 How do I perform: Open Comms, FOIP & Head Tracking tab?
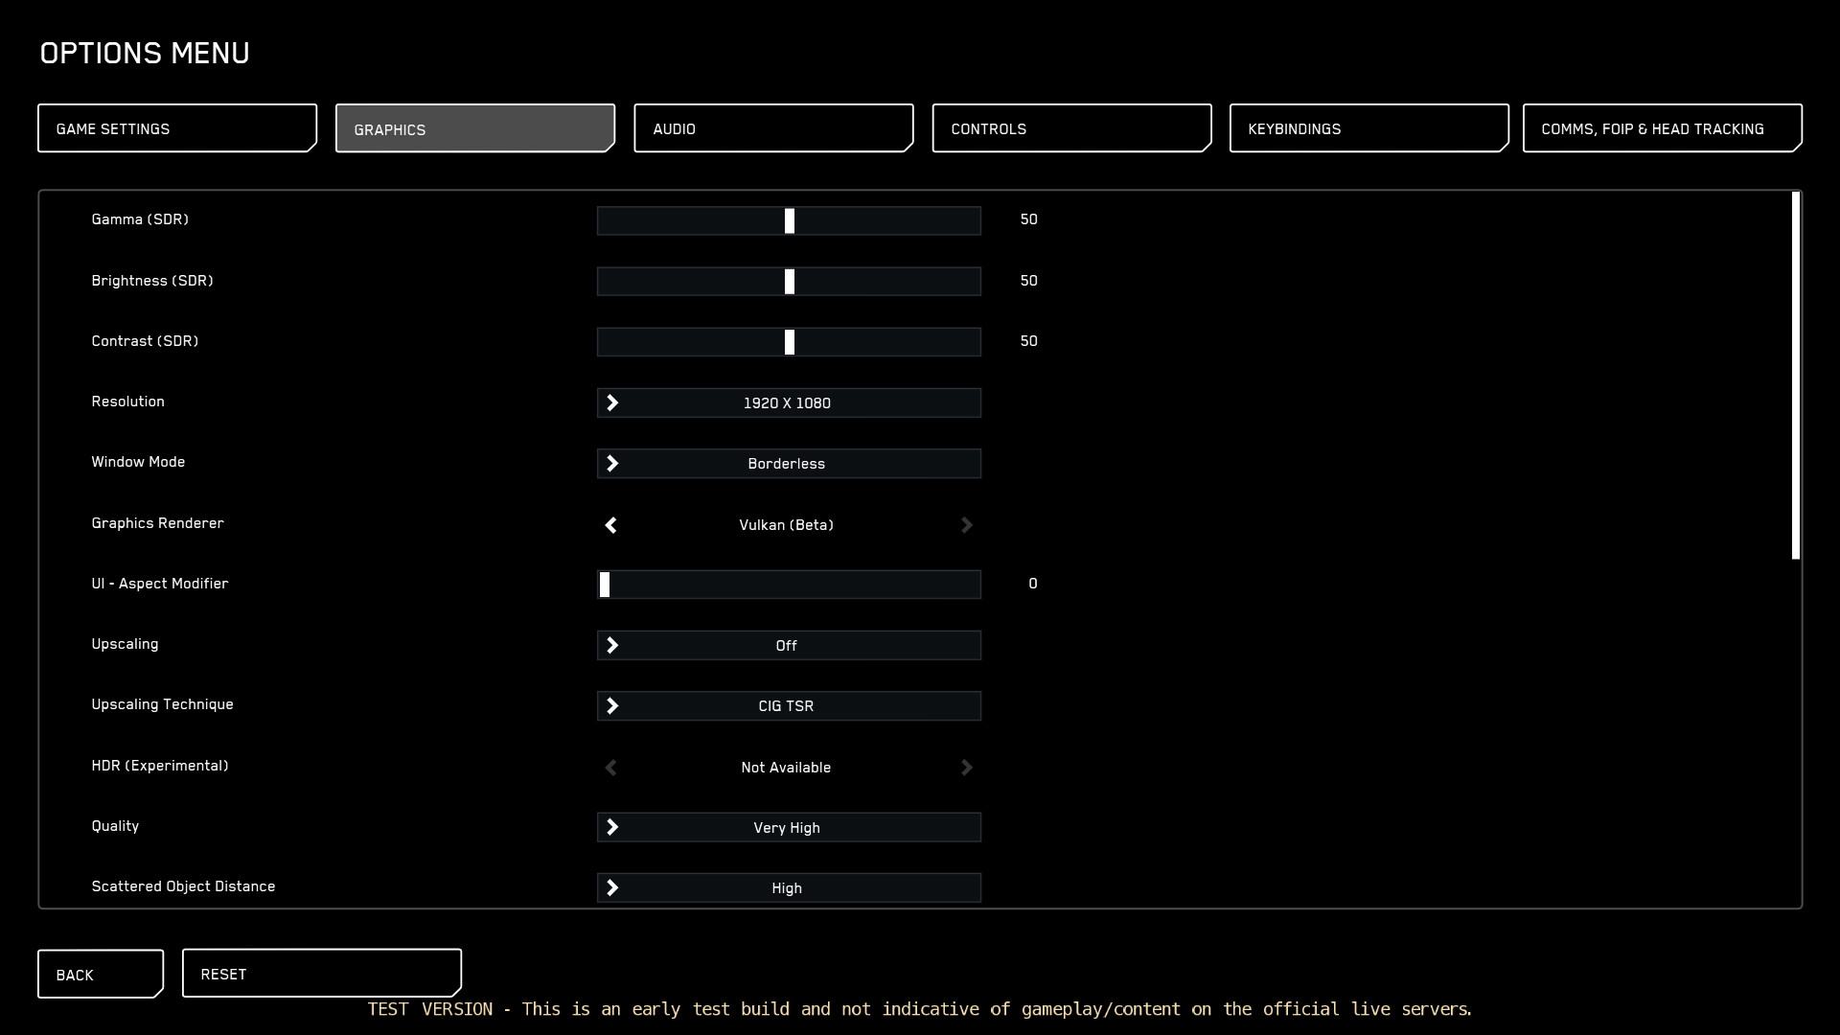pos(1662,128)
